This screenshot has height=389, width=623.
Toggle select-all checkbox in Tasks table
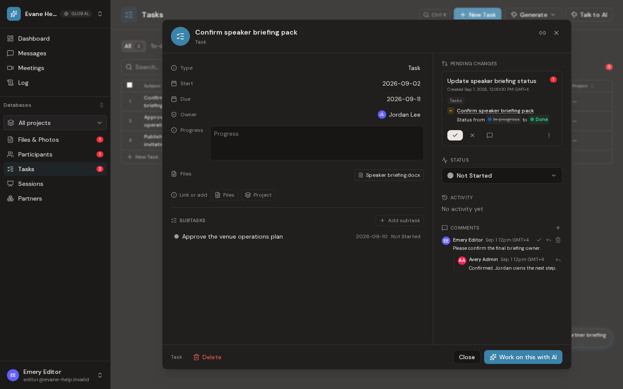point(129,85)
